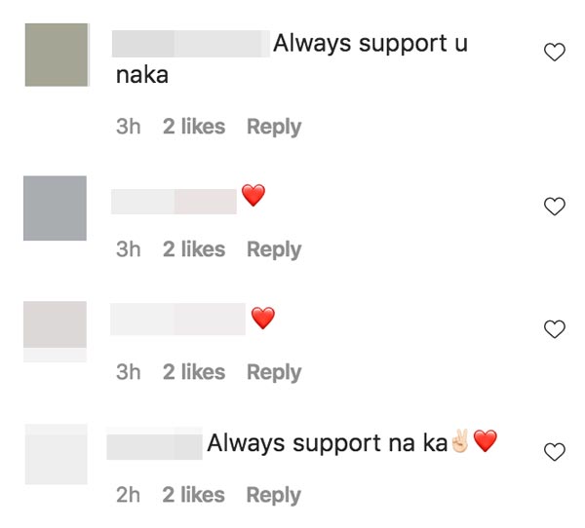This screenshot has width=585, height=528.
Task: Click Reply under the second heart comment
Action: [x=273, y=249]
